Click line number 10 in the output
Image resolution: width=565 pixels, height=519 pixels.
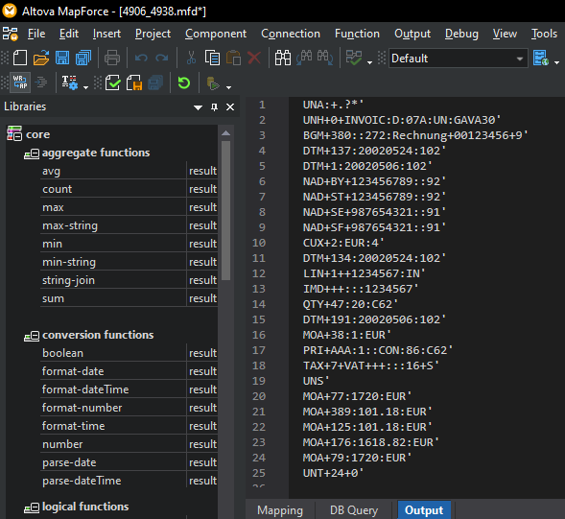coord(259,243)
